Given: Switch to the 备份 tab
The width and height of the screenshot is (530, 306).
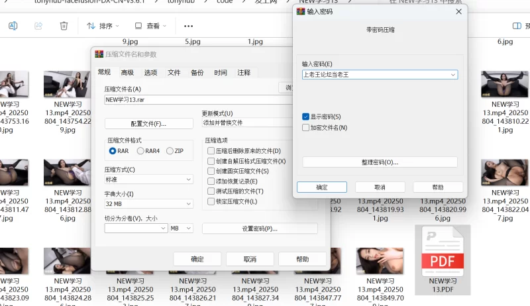Looking at the screenshot, I should click(x=197, y=73).
